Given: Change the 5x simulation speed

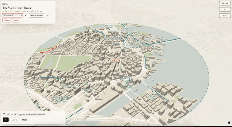Looking at the screenshot, I should [x=47, y=15].
